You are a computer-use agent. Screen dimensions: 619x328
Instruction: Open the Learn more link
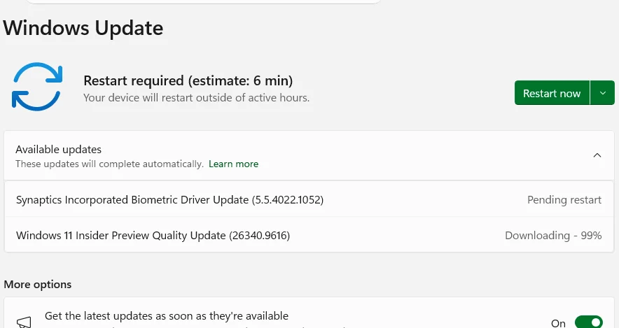coord(233,164)
